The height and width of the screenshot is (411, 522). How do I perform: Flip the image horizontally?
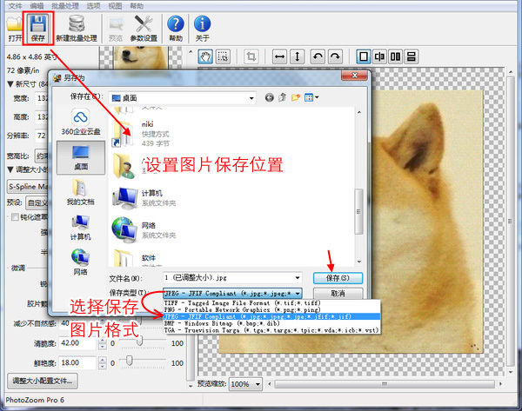click(x=279, y=56)
